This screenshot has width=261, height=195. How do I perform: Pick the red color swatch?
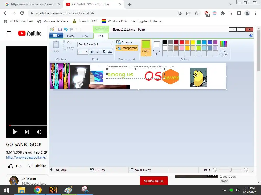(x=181, y=42)
